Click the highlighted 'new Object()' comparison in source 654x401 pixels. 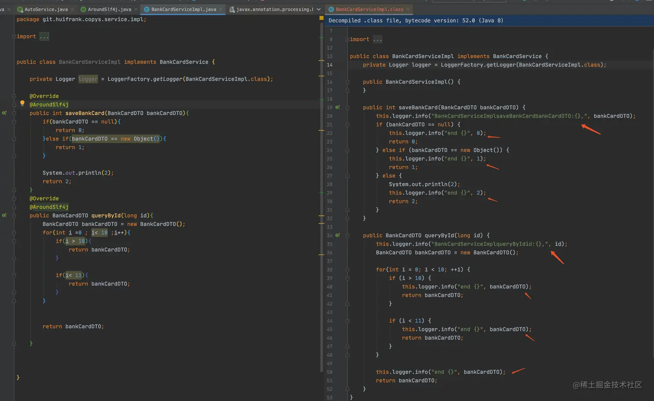point(116,139)
